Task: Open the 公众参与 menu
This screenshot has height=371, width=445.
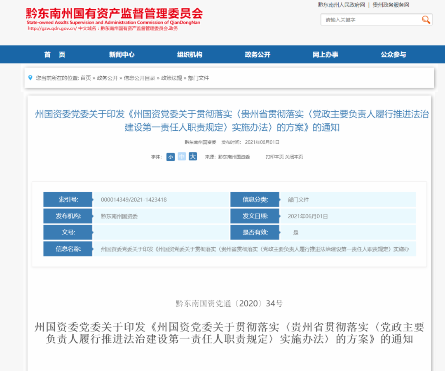Action: point(393,54)
